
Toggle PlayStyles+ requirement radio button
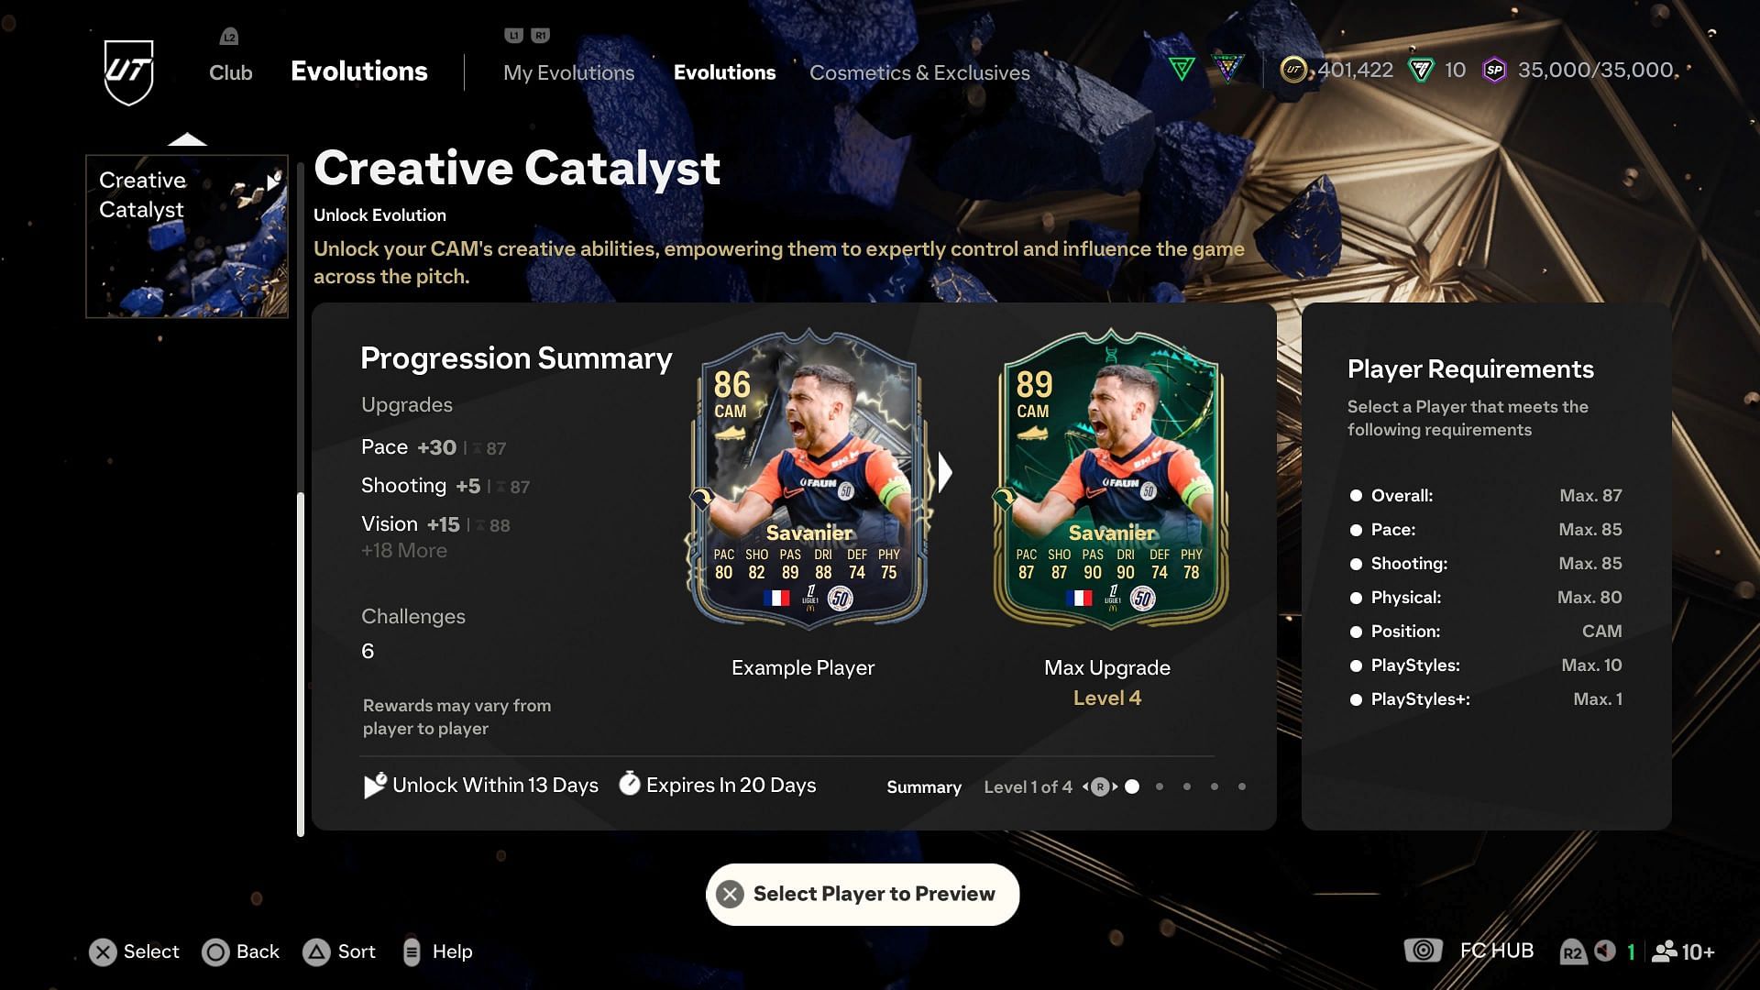pyautogui.click(x=1355, y=698)
